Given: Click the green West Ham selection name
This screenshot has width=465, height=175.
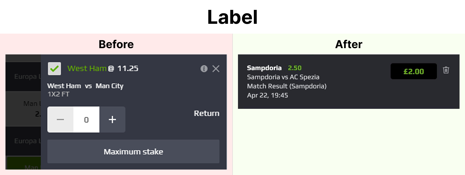Looking at the screenshot, I should [87, 68].
